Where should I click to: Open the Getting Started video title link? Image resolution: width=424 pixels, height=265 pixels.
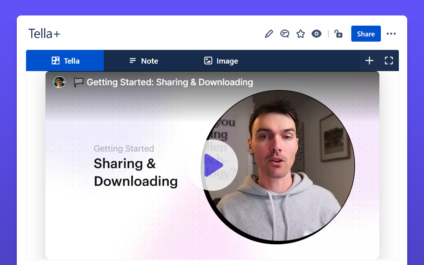[170, 82]
